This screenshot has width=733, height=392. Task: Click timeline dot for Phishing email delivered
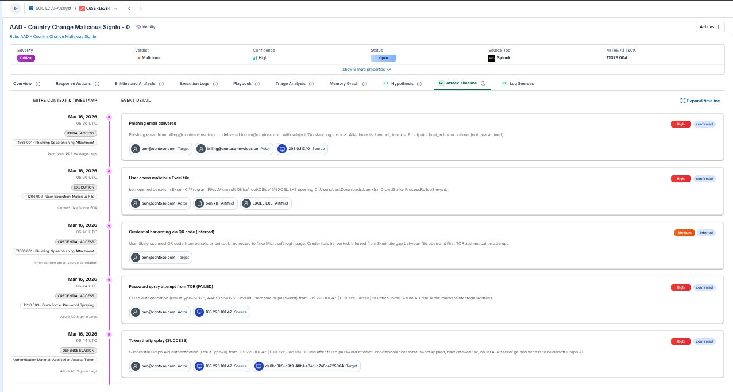pyautogui.click(x=109, y=117)
